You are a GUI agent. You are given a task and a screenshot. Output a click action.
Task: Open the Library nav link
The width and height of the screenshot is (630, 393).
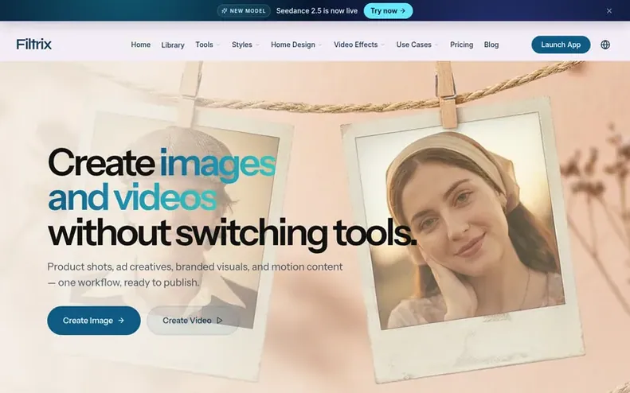pyautogui.click(x=173, y=45)
